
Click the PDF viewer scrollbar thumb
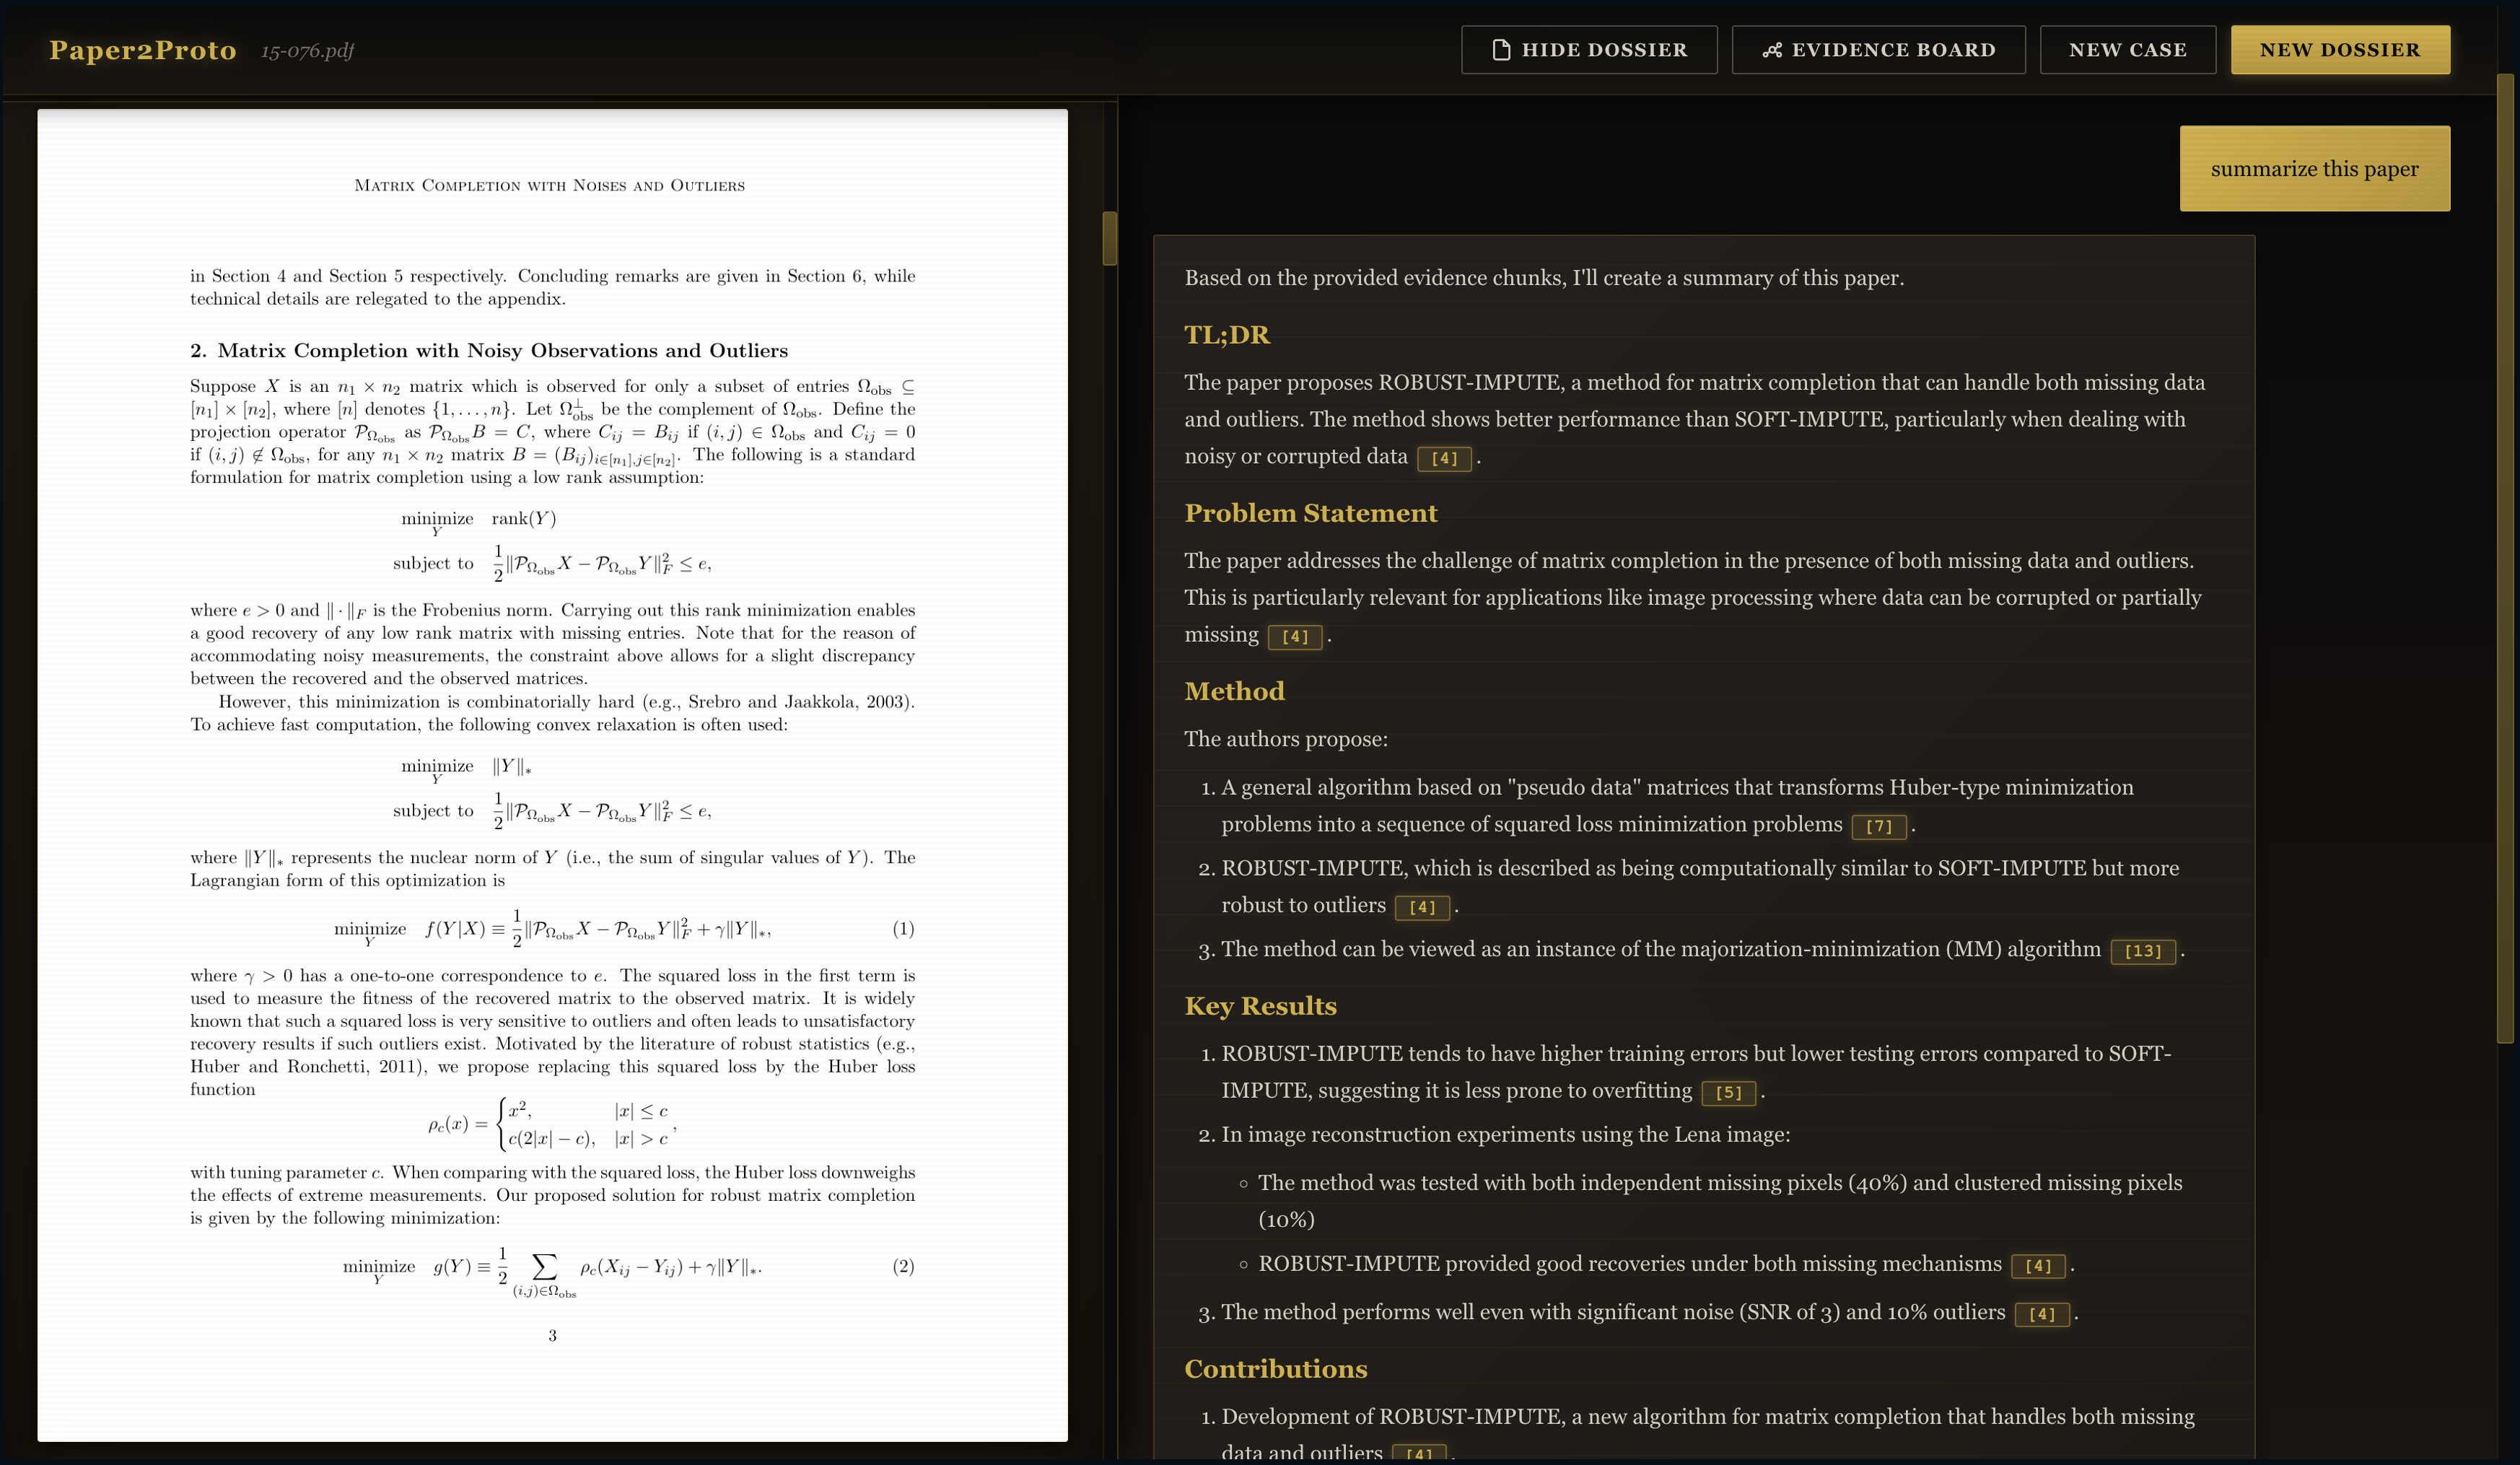1109,238
